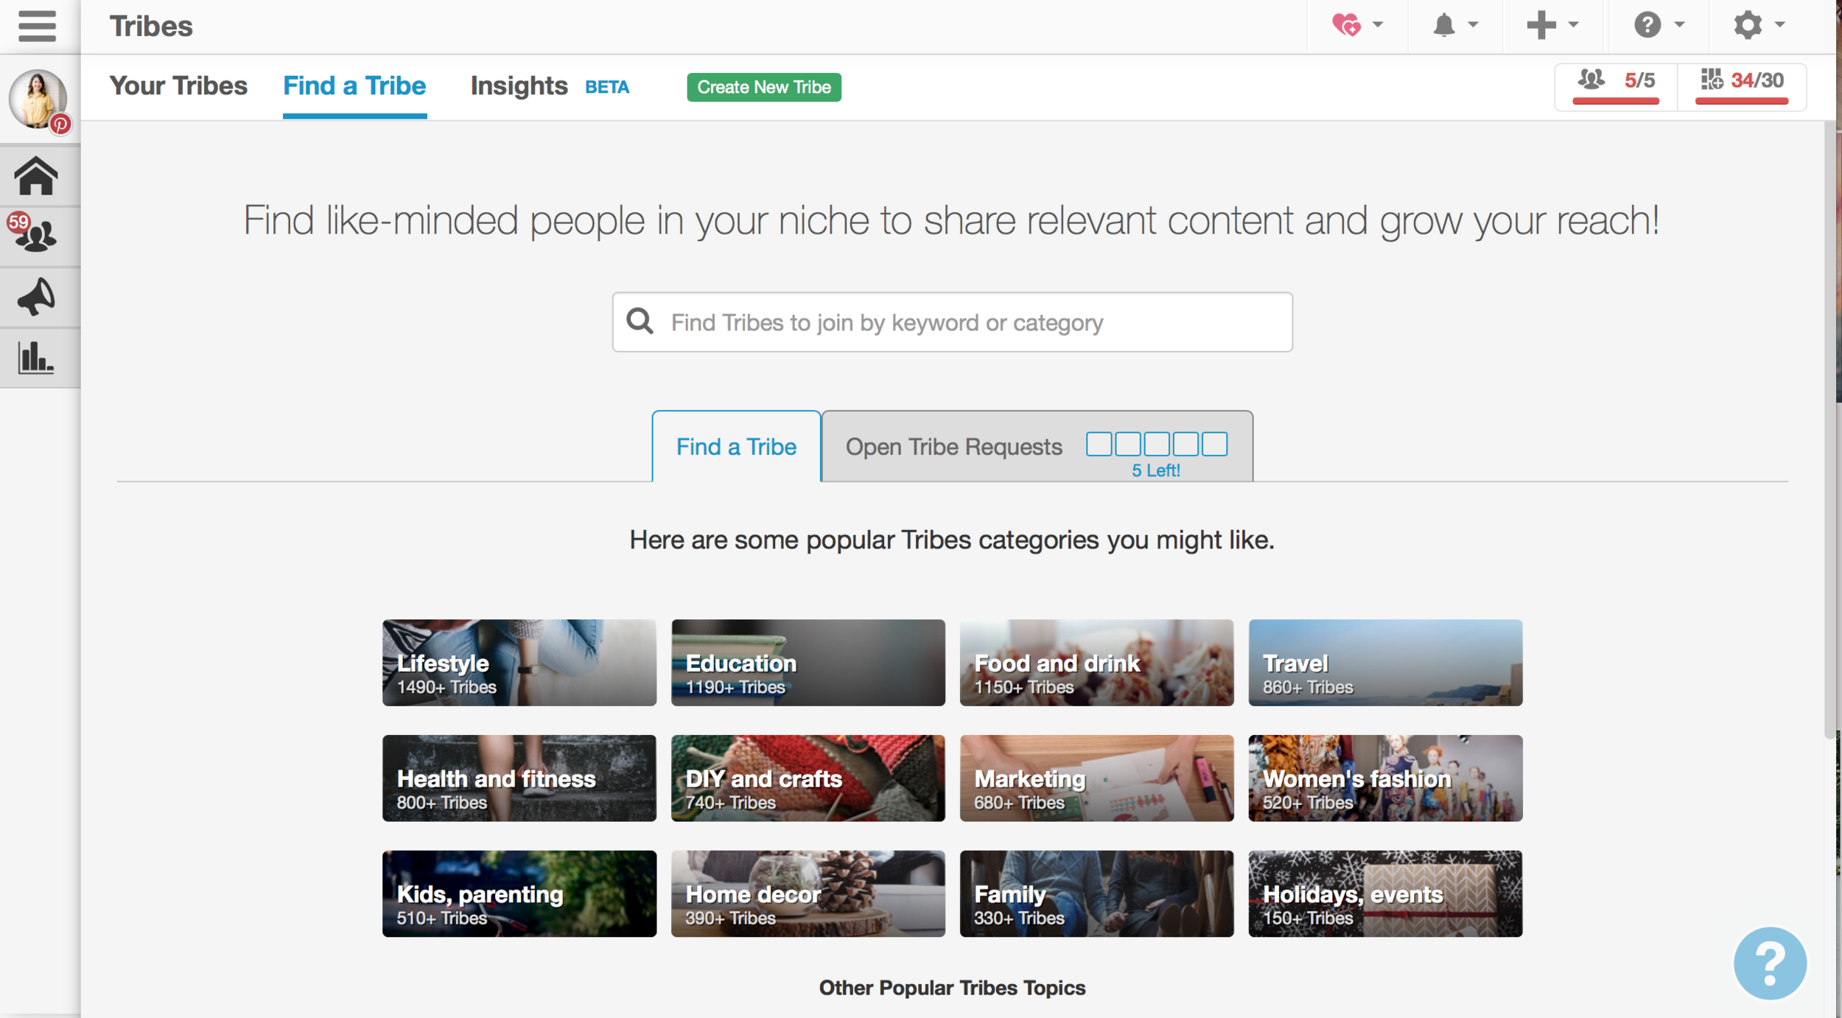The width and height of the screenshot is (1842, 1018).
Task: Click the 5/5 tribes member counter
Action: tap(1616, 87)
